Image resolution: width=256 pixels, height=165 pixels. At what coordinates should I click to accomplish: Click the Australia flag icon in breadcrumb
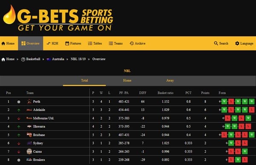(49, 59)
